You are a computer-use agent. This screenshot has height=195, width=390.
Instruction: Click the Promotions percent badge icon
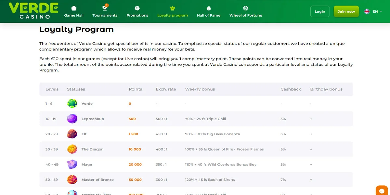(137, 8)
